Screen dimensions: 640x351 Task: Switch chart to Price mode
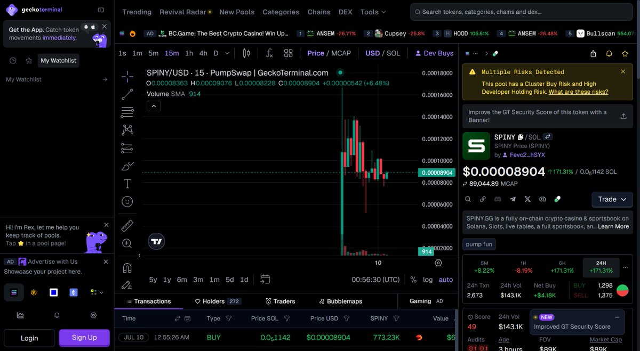click(x=316, y=53)
